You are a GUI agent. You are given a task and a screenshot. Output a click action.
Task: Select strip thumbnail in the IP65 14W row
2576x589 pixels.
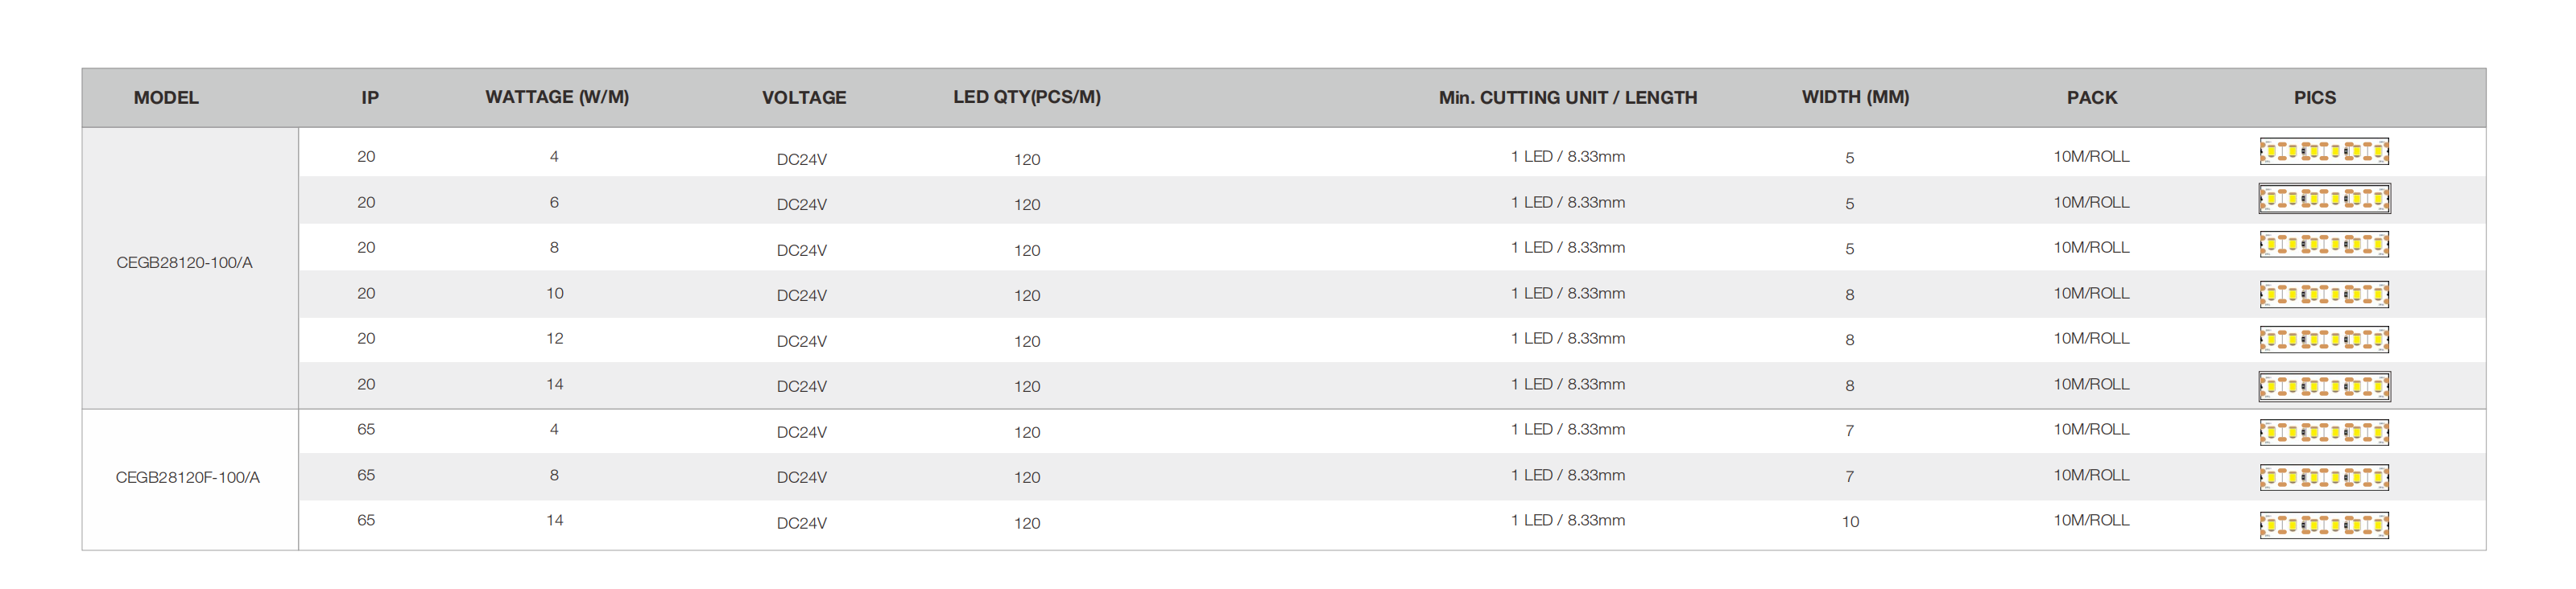2323,525
